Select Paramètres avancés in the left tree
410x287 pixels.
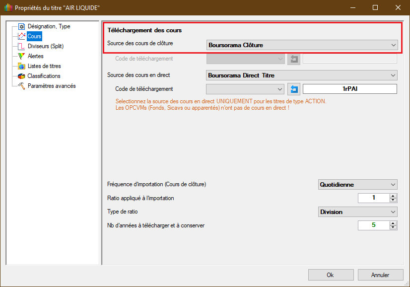(52, 86)
